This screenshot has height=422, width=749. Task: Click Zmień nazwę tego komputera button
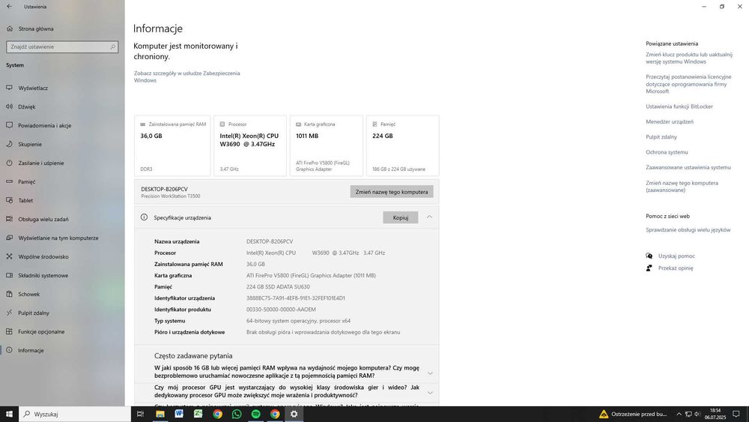(x=392, y=192)
